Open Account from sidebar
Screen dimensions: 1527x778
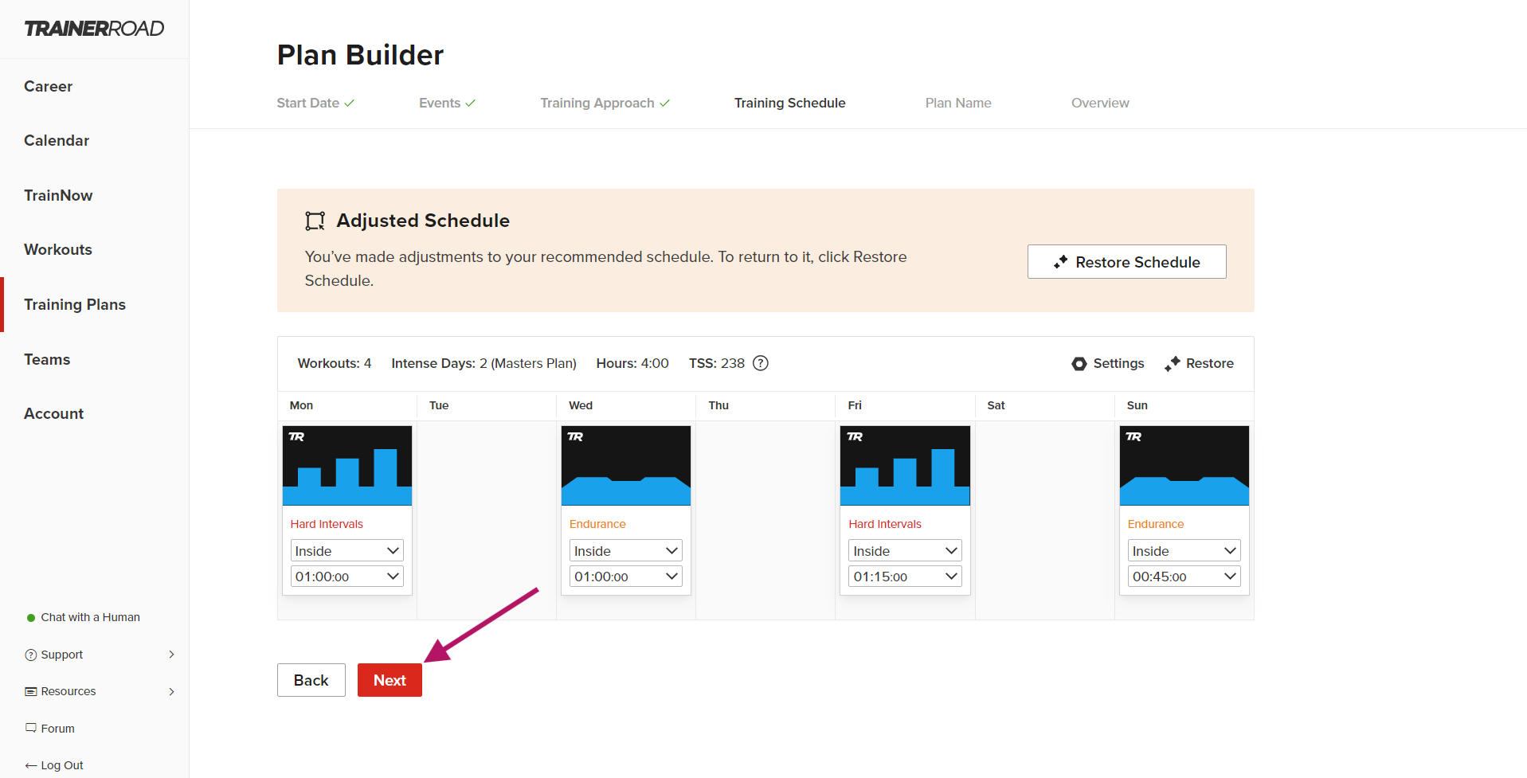53,414
